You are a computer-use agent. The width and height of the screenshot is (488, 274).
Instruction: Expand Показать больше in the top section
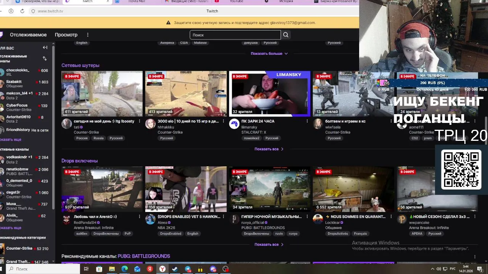[x=269, y=54]
